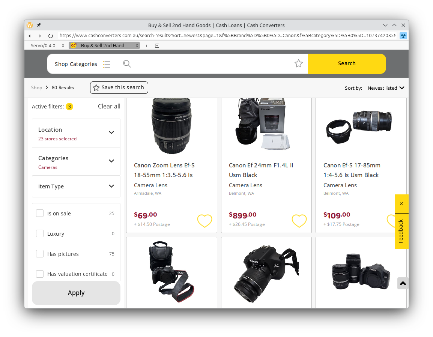Click the 23 stores selected text
Viewport: 433px width, 337px height.
(x=57, y=139)
